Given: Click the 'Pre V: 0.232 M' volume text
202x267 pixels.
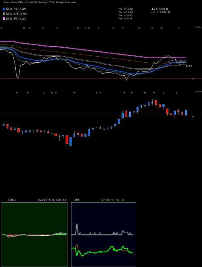Looking at the screenshot, I should [x=160, y=12].
